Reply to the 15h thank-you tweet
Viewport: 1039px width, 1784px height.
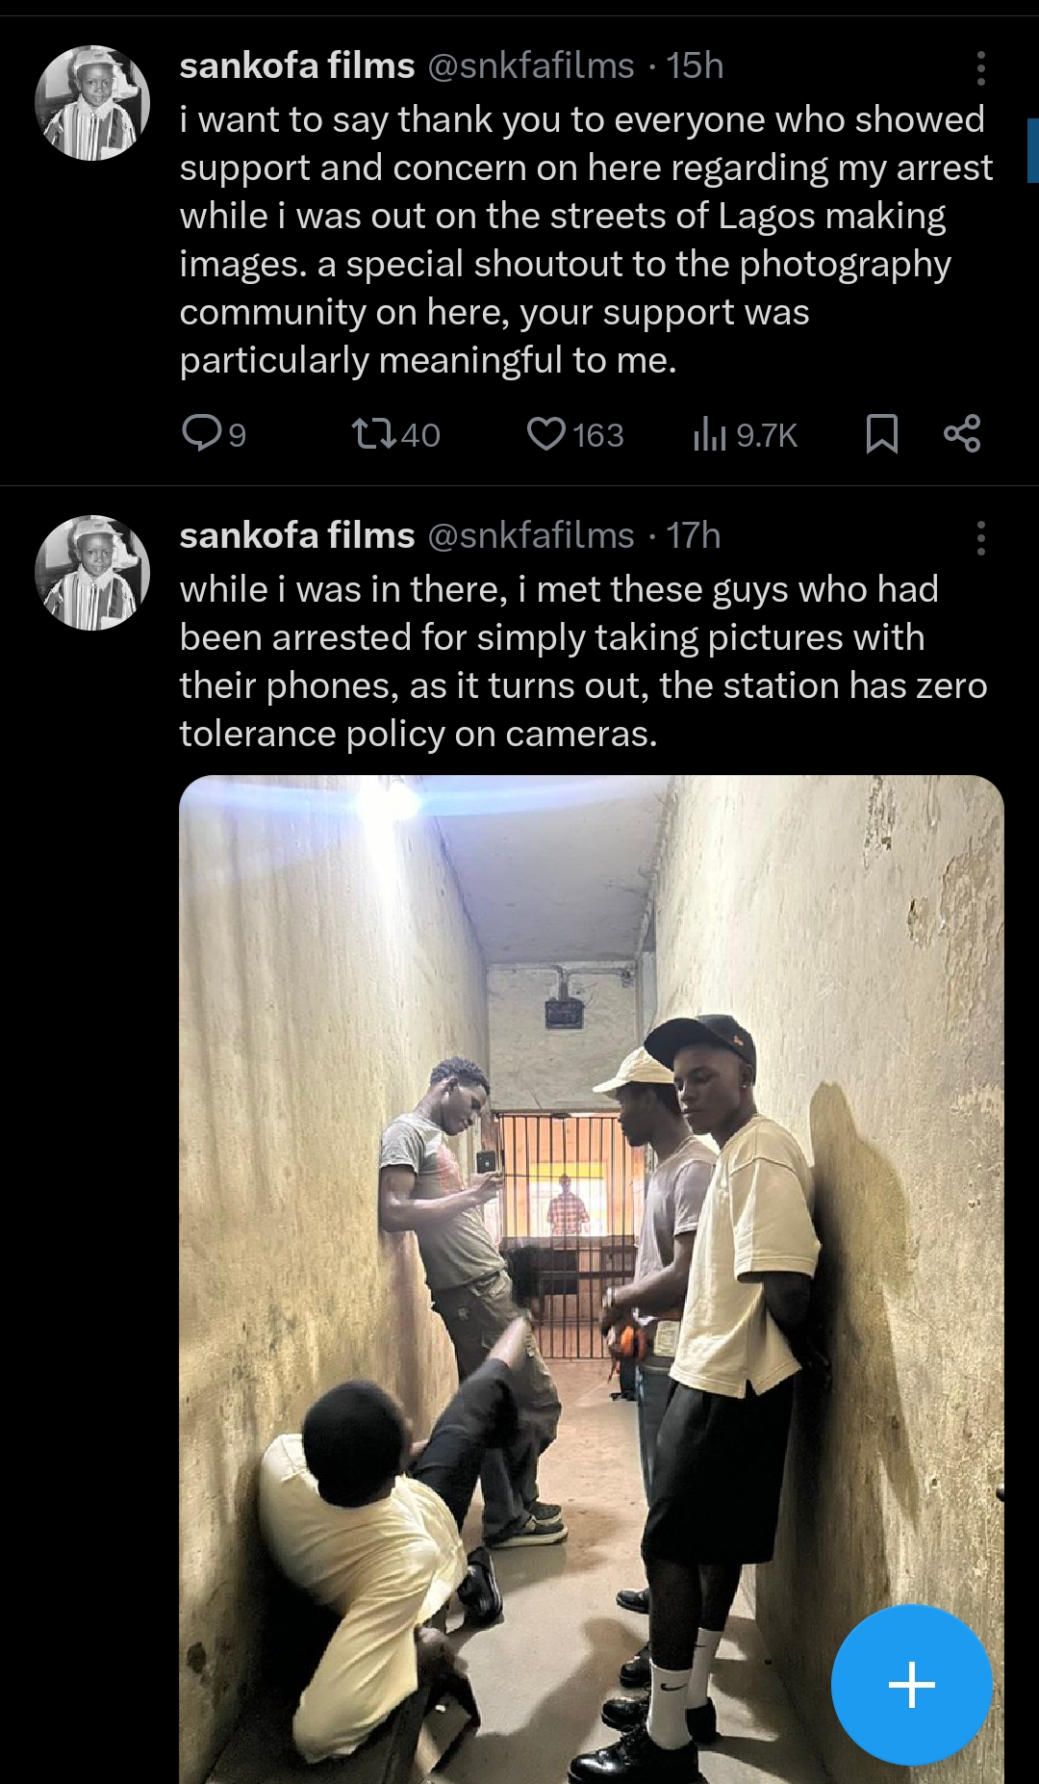[202, 434]
